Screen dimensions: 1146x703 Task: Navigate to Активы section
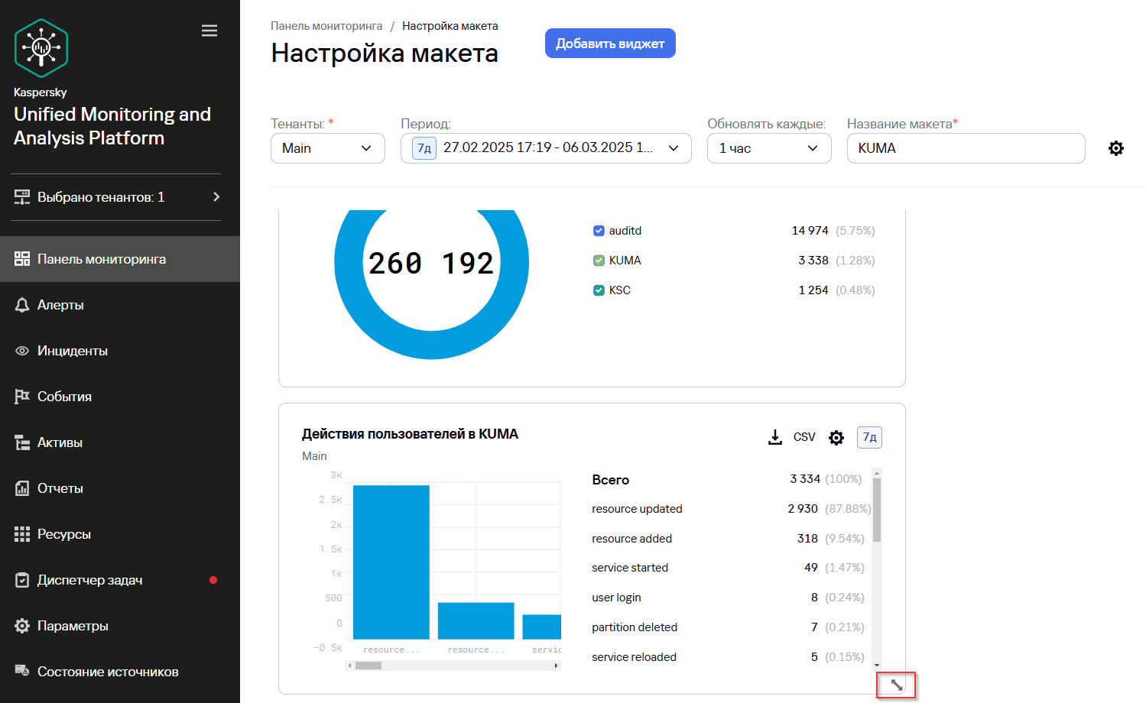[x=120, y=442]
